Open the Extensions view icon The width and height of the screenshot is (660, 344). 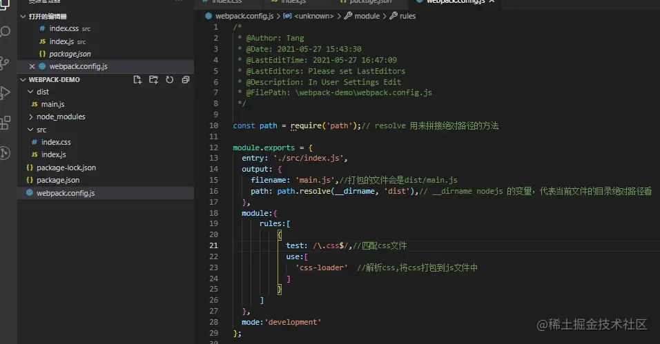click(5, 123)
